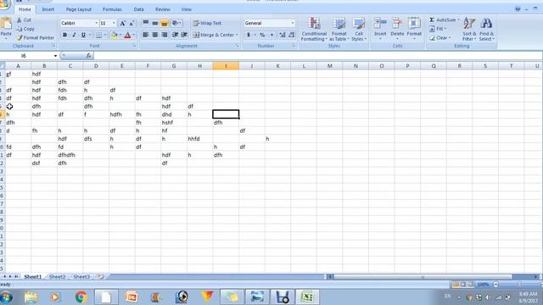The image size is (543, 305).
Task: Switch to the Formulas tab
Action: pyautogui.click(x=112, y=9)
